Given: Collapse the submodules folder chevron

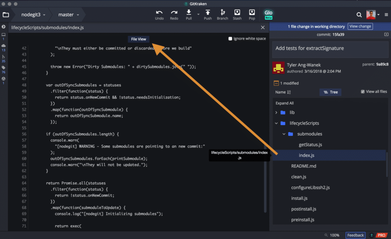Looking at the screenshot, I should [284, 134].
